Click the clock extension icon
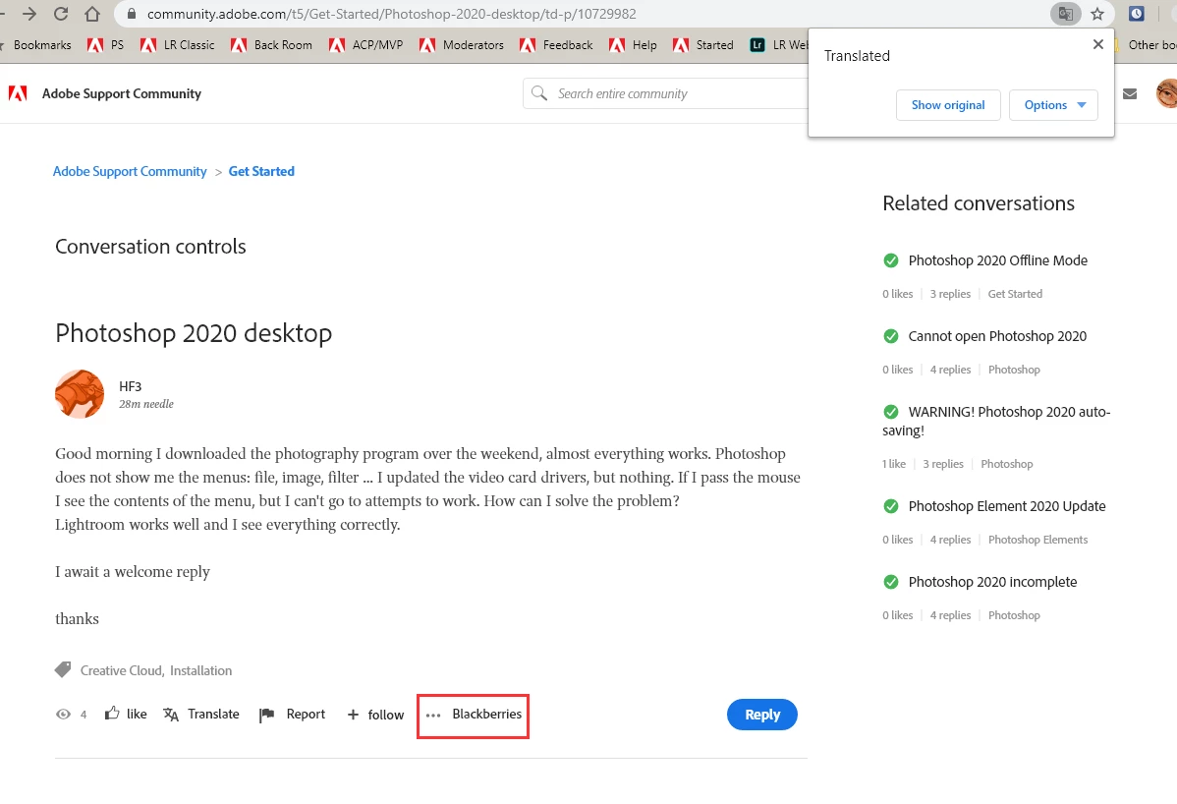Screen dimensions: 1177x804 (1137, 14)
